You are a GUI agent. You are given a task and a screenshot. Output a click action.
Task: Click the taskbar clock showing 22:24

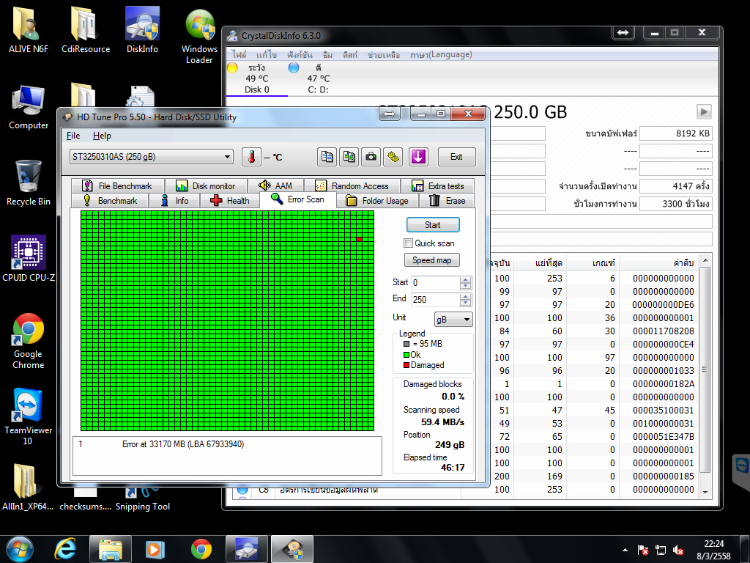[x=713, y=550]
